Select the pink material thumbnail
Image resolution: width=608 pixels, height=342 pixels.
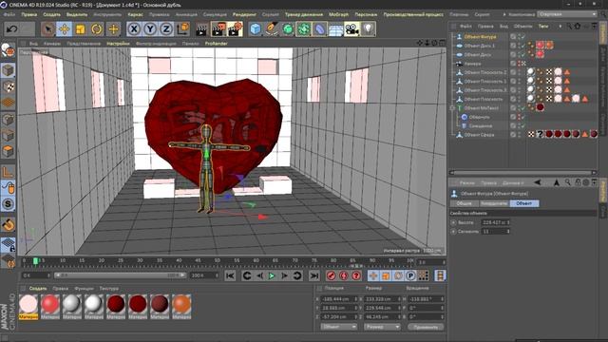point(28,304)
